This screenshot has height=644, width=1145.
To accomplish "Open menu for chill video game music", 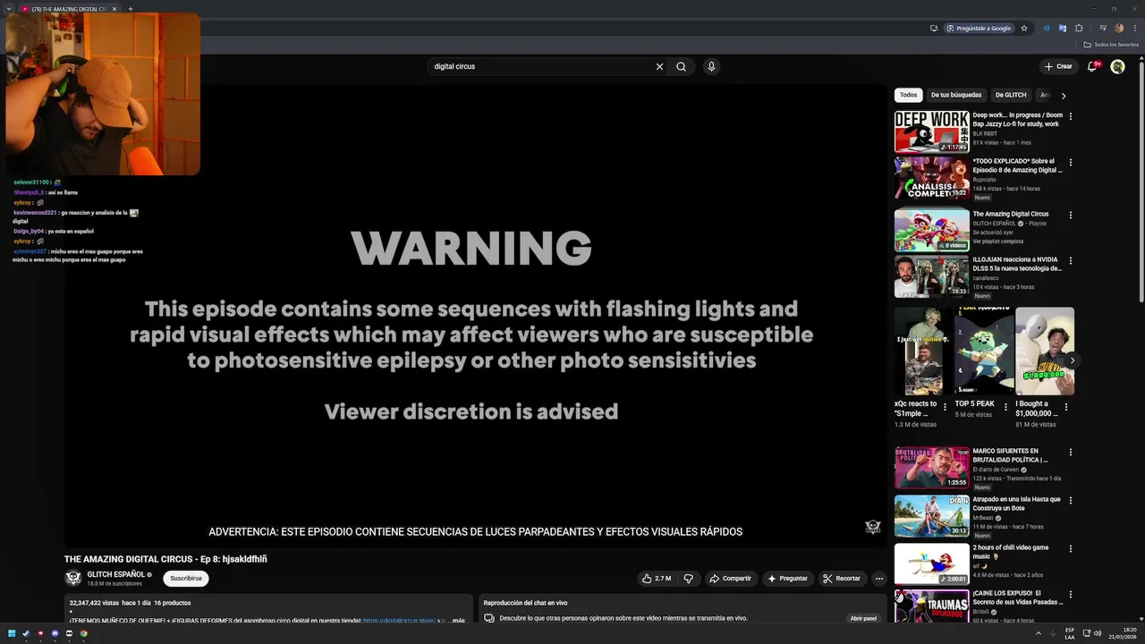I will pyautogui.click(x=1071, y=549).
